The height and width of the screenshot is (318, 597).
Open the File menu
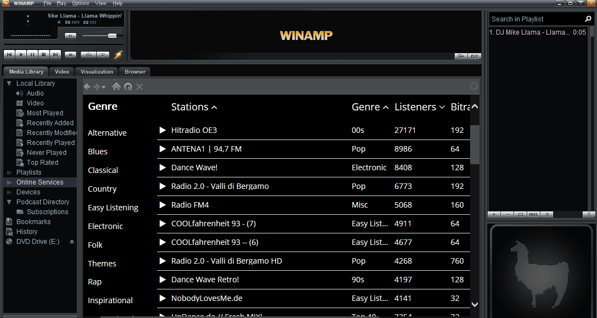pos(47,3)
